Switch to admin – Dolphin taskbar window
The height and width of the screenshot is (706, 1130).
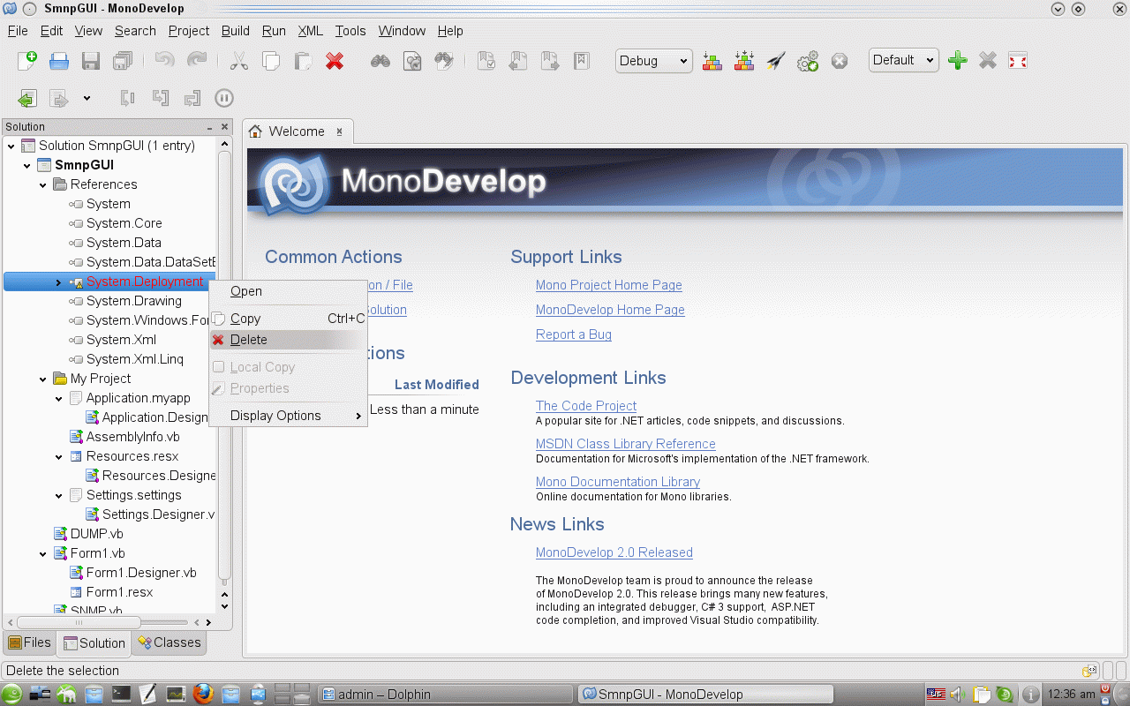(x=443, y=694)
